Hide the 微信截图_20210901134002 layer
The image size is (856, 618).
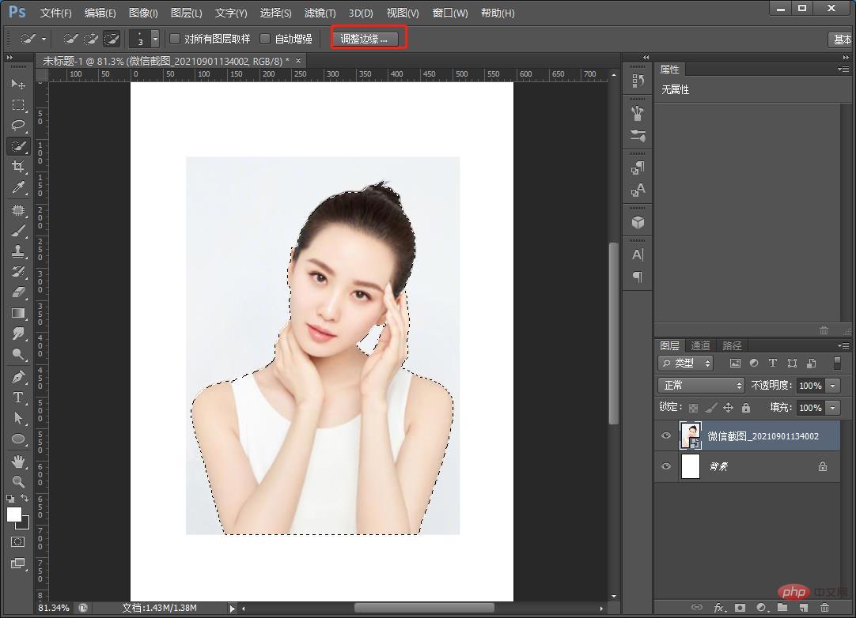[666, 435]
